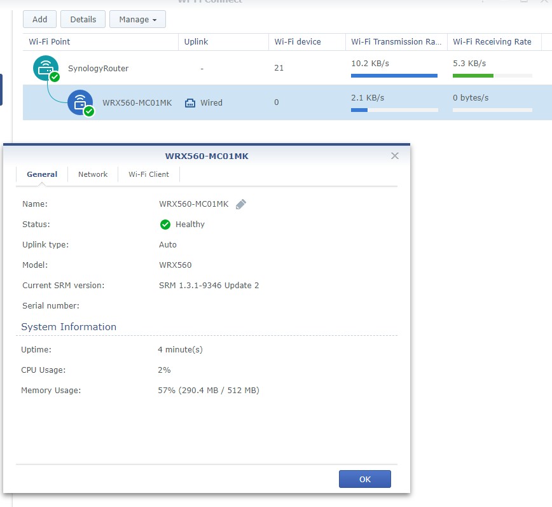The width and height of the screenshot is (552, 507).
Task: Edit the device name with pencil icon
Action: pos(241,204)
